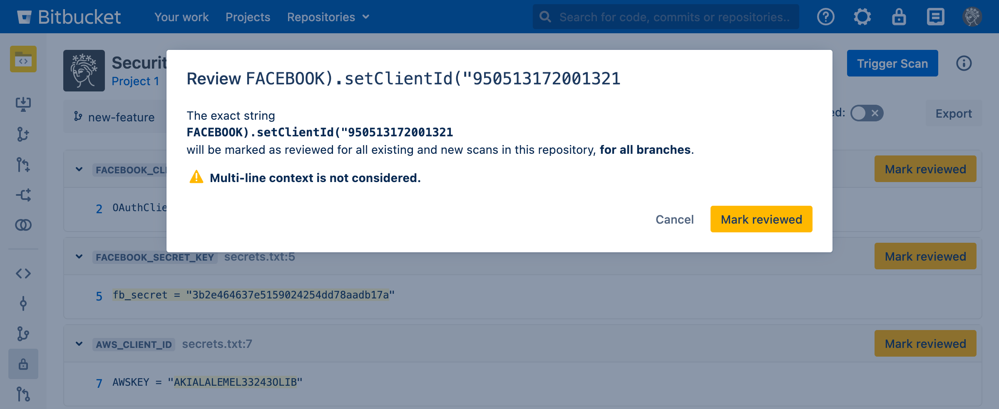Open the Commits sidebar icon
999x409 pixels.
(x=23, y=303)
